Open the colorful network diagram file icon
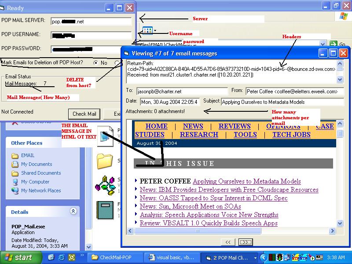The image size is (352, 264). click(105, 185)
